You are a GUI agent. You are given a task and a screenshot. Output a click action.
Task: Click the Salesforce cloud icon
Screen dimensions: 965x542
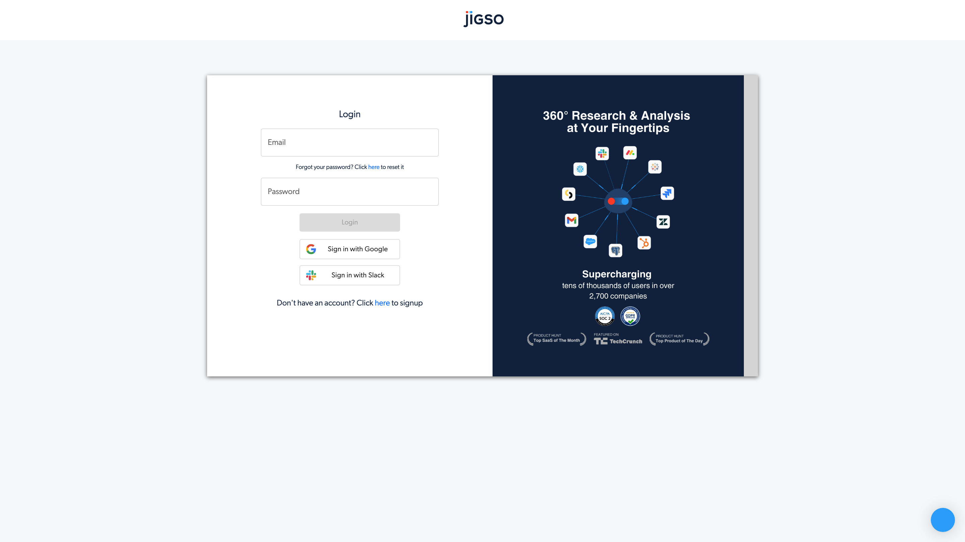tap(590, 241)
